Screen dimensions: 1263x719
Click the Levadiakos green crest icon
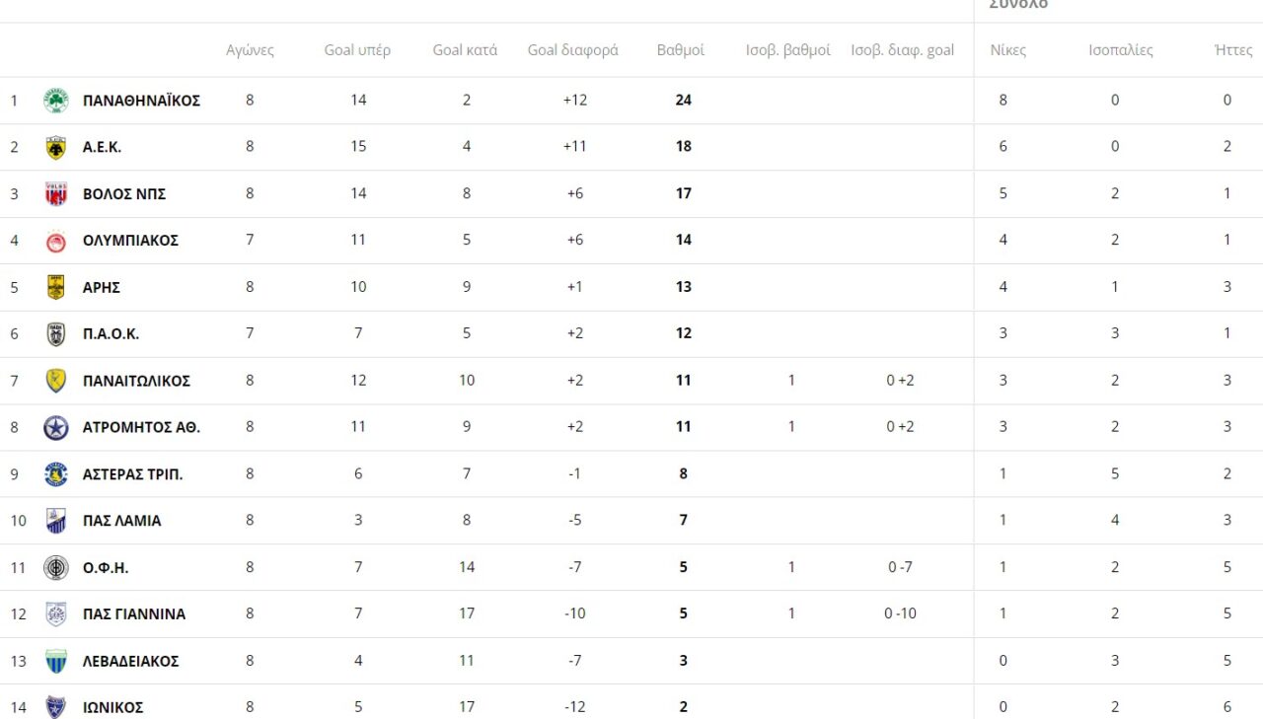[x=56, y=661]
